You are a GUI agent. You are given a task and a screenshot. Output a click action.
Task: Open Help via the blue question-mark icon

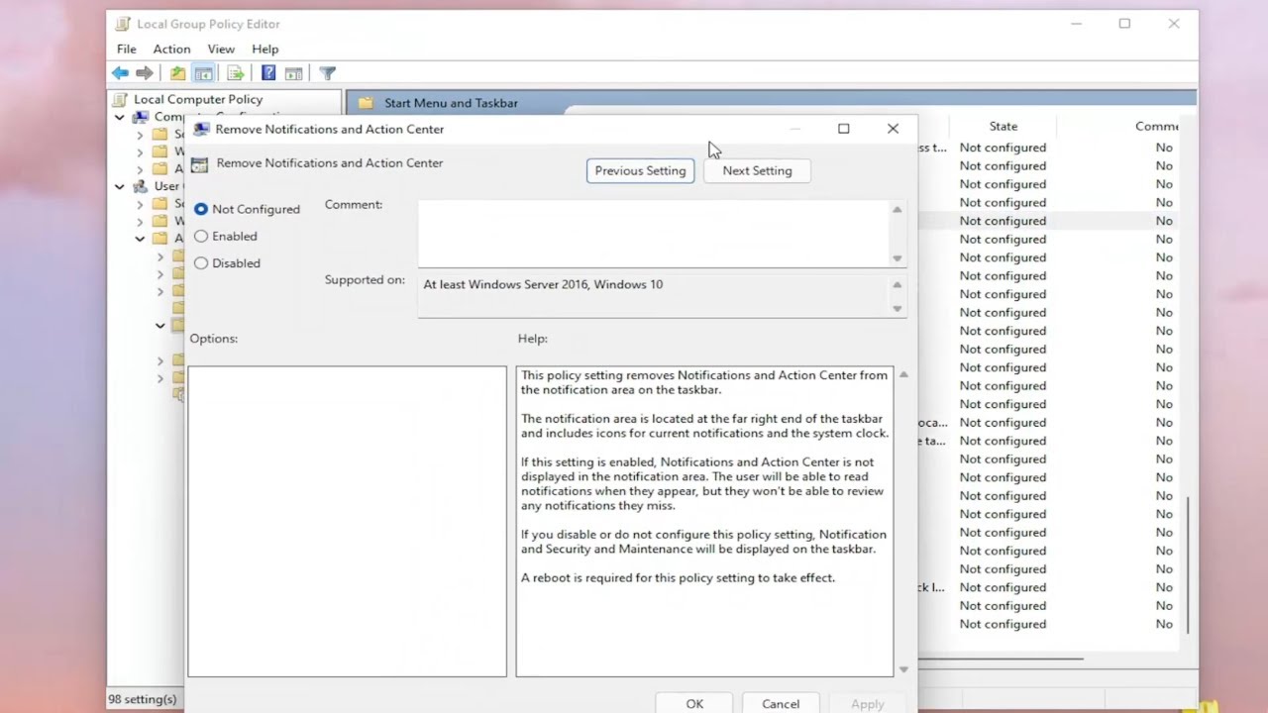268,73
